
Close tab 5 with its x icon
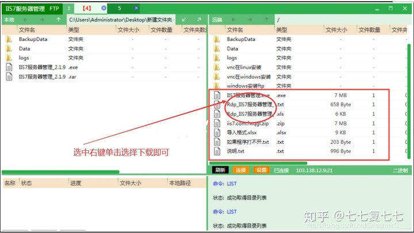coord(136,8)
